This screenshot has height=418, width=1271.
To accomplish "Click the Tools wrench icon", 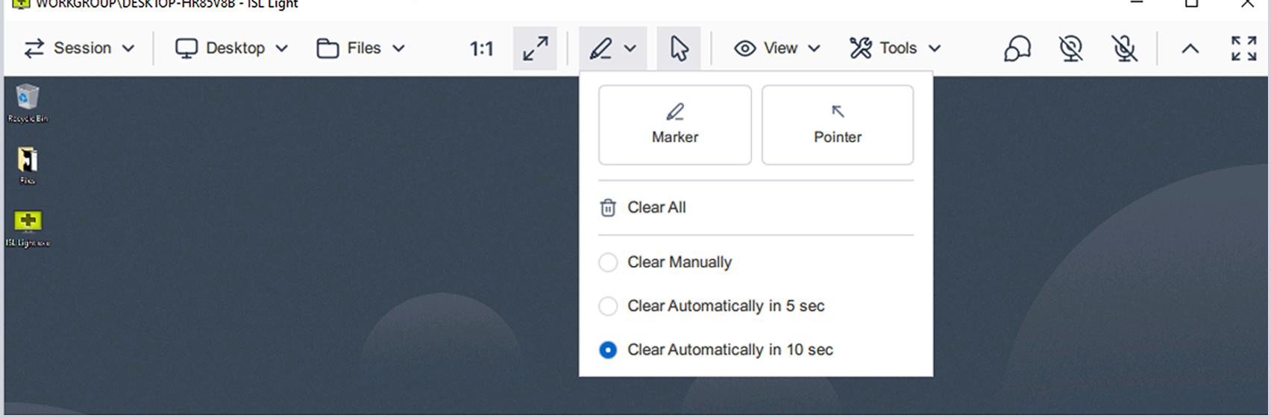I will coord(860,48).
